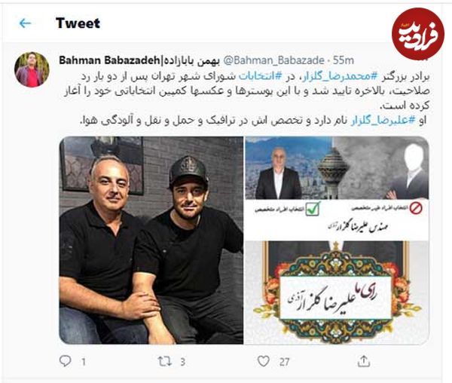Viewport: 452px width, 383px height.
Task: Click the retweet arrows icon
Action: point(164,361)
